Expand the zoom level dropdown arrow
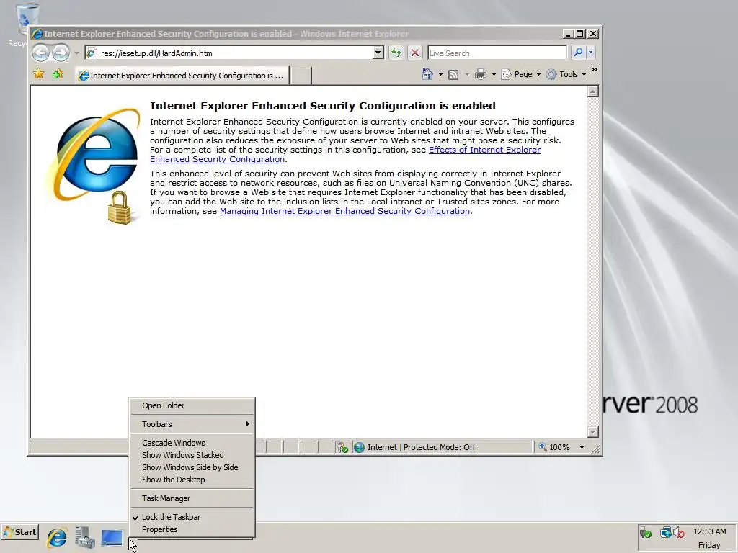 (x=582, y=447)
